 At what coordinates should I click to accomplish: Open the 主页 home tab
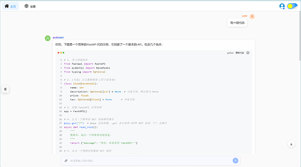[x=10, y=6]
